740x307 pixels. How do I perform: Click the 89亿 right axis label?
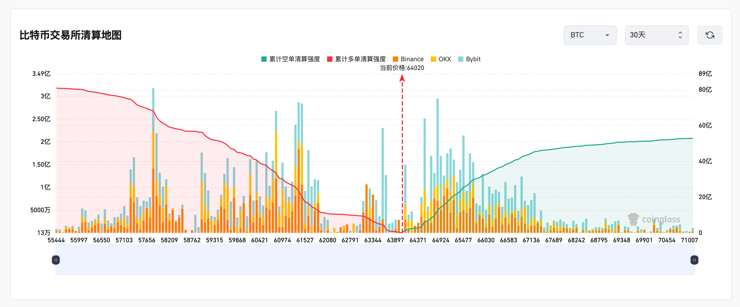click(705, 74)
